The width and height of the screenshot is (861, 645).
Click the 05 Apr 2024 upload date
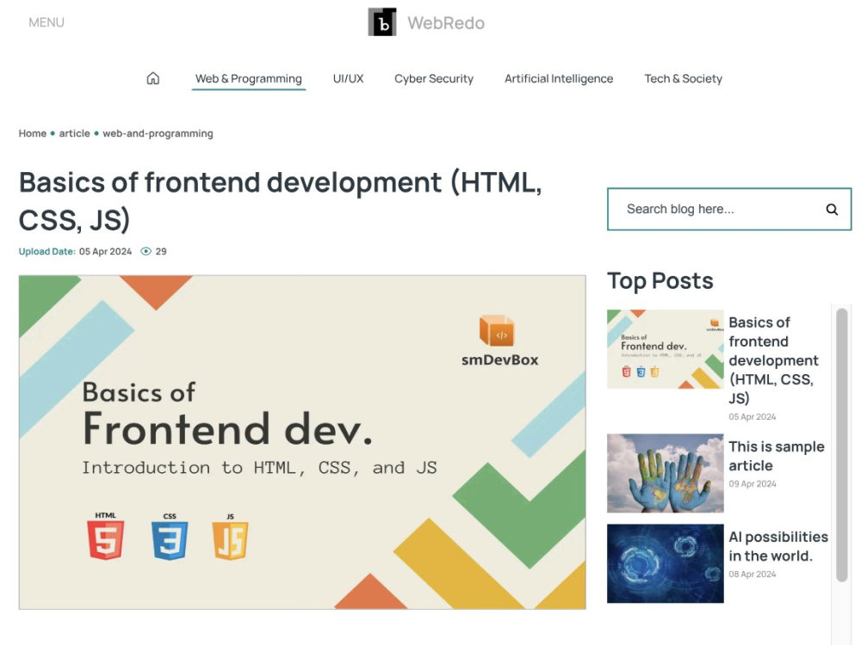pos(105,251)
